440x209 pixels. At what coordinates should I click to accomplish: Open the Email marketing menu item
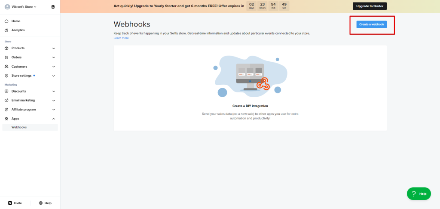pyautogui.click(x=23, y=100)
